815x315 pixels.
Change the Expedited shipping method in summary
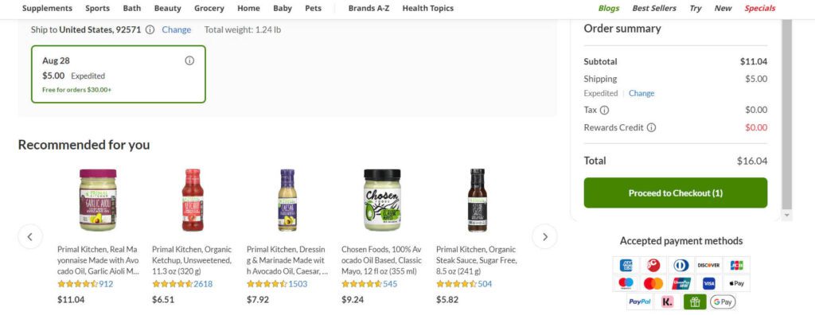point(641,94)
